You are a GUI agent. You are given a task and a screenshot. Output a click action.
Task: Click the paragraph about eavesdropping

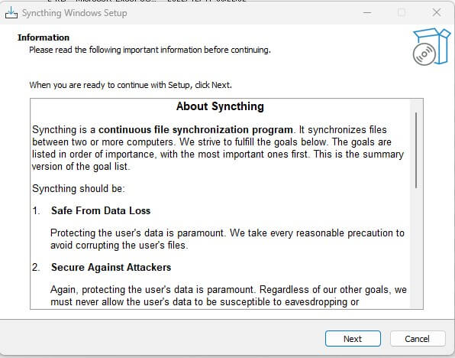[228, 296]
